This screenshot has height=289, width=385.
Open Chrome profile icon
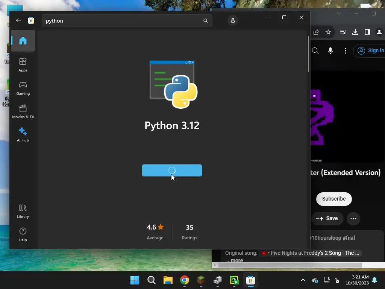tap(379, 32)
